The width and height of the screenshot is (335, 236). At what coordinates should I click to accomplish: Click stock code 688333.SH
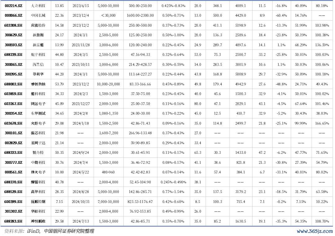tap(13, 153)
